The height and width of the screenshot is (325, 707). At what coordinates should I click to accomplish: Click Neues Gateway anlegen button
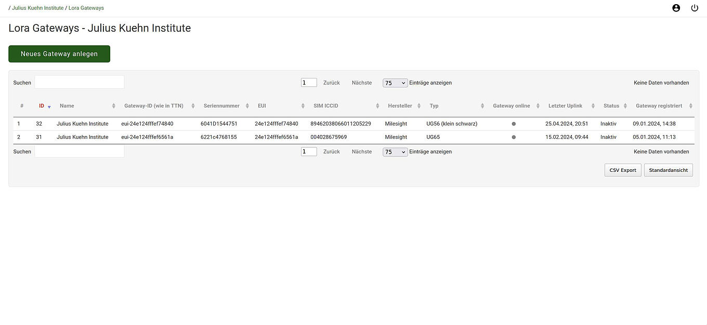(x=59, y=54)
